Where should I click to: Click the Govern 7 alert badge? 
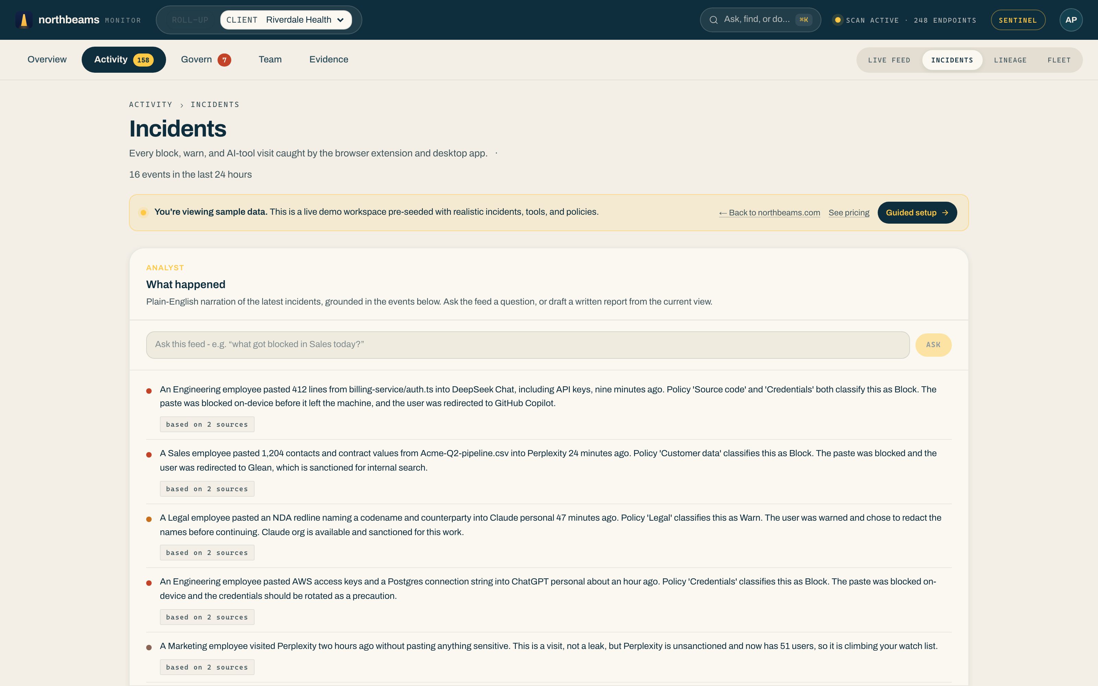(224, 60)
